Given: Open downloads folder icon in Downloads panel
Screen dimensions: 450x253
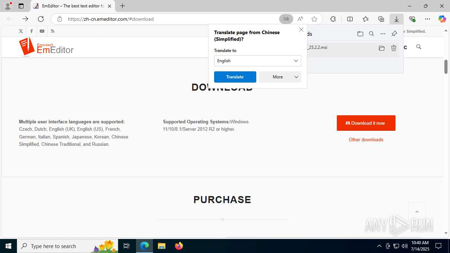Looking at the screenshot, I should point(360,34).
